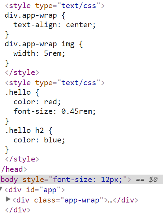Click the 'app-wrap' class attribute value

coord(82,200)
